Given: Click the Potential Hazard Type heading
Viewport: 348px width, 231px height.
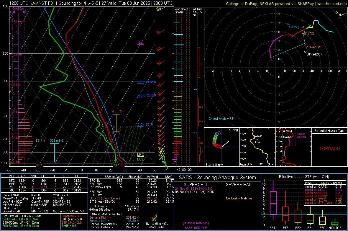Looking at the screenshot, I should 329,131.
